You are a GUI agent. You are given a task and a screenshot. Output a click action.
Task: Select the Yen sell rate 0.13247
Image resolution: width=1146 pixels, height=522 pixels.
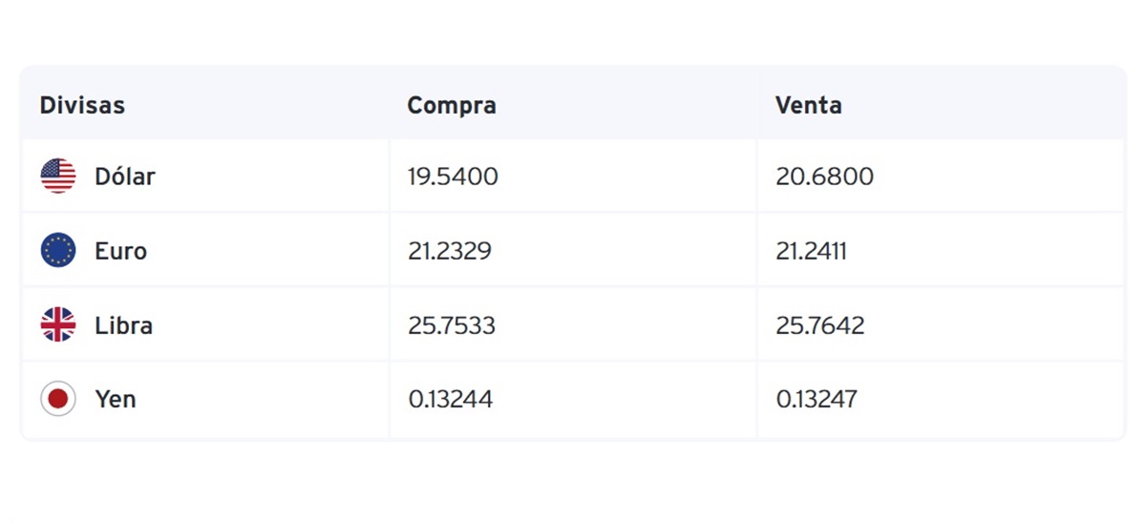tap(817, 399)
